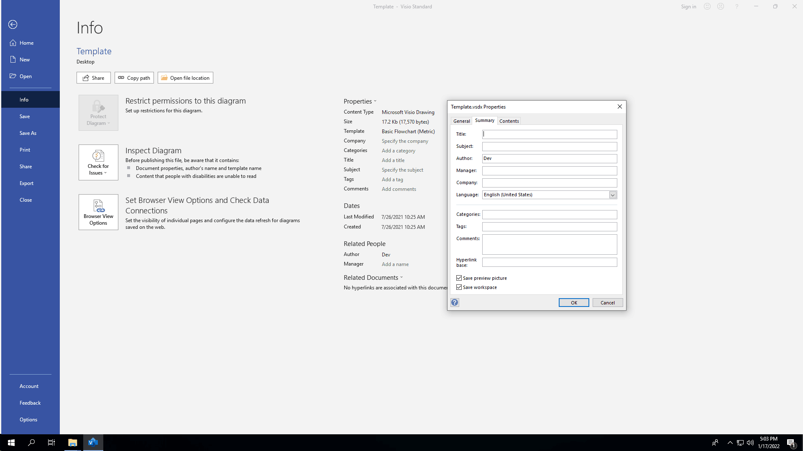Select the Contents tab in Properties
Screen dimensions: 803x451
[x=509, y=121]
